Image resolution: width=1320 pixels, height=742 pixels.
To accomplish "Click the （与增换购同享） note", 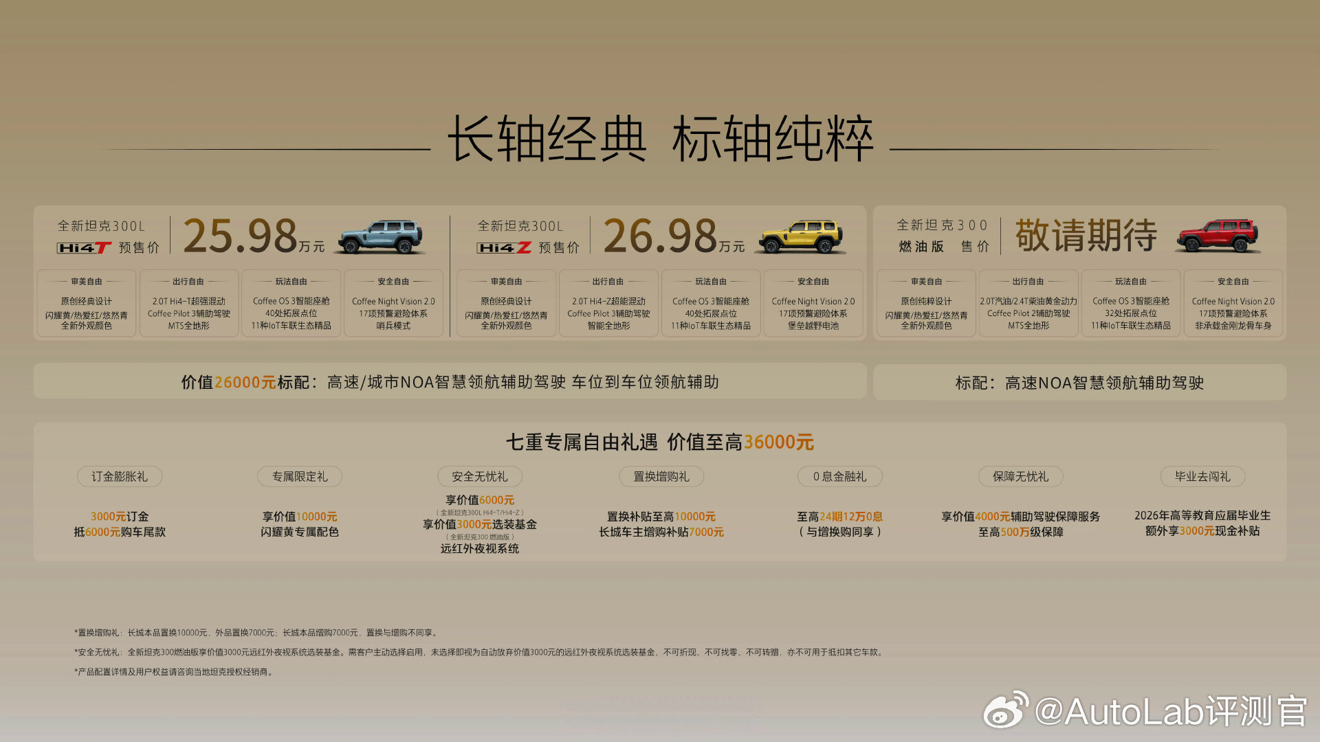I will pos(840,532).
